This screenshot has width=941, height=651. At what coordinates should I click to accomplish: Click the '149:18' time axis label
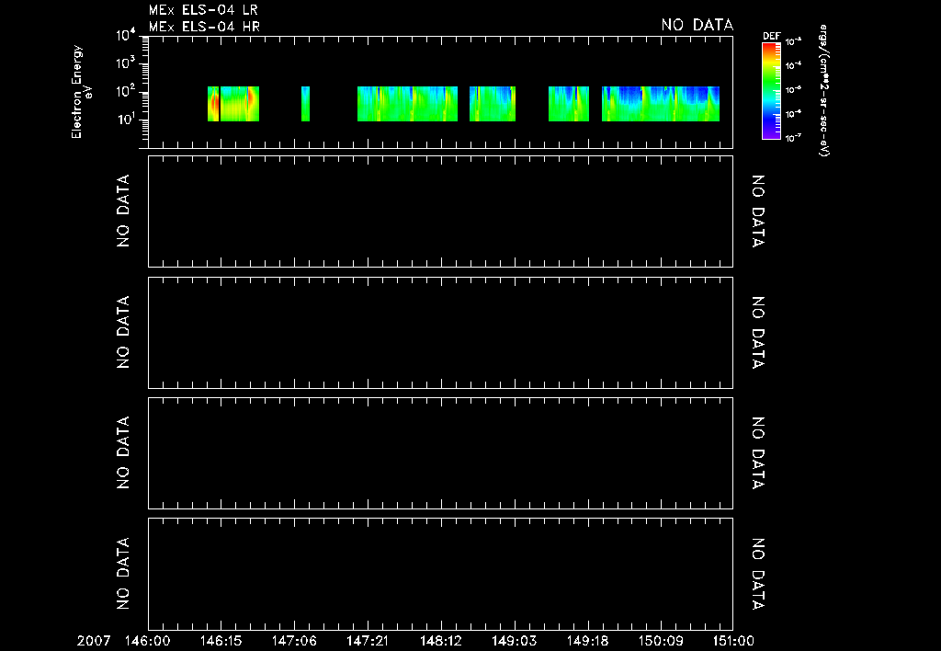tap(587, 641)
